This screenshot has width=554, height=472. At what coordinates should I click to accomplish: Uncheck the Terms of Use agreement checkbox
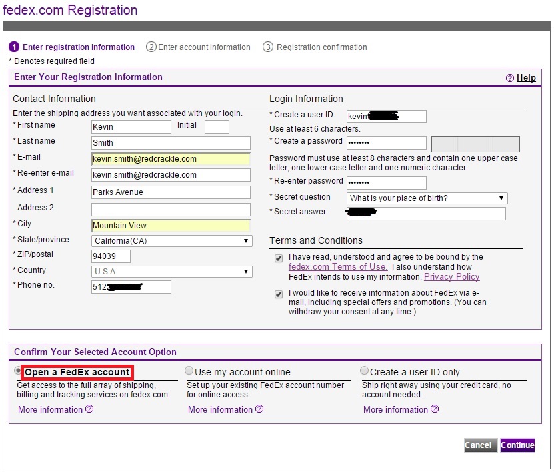[279, 258]
